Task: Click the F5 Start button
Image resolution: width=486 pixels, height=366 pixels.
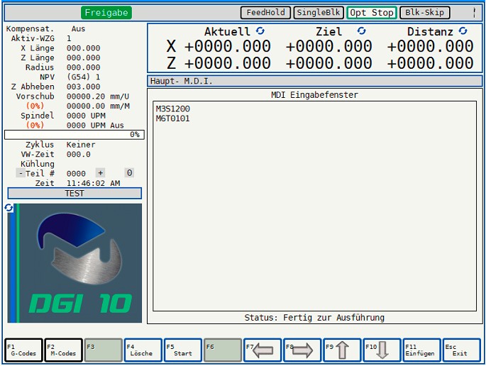Action: pos(183,350)
